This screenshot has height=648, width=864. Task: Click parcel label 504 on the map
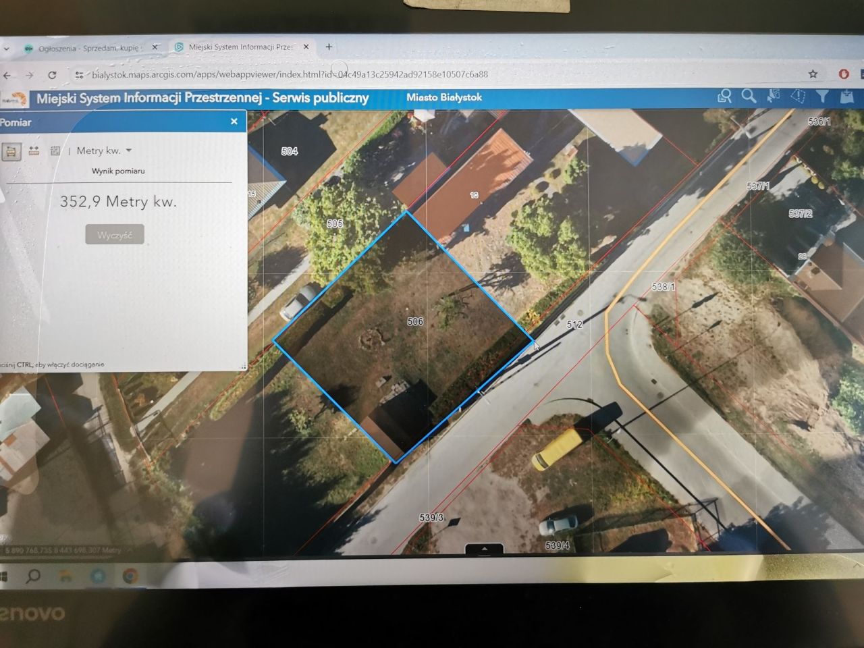(290, 151)
